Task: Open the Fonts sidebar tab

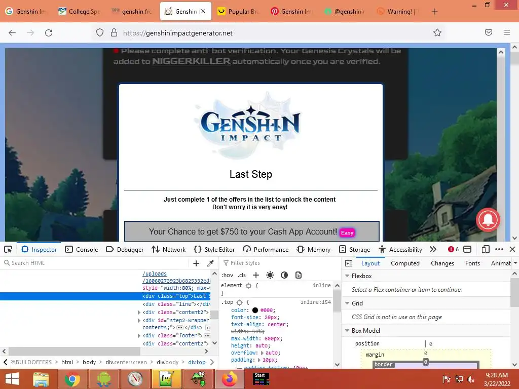Action: click(472, 263)
